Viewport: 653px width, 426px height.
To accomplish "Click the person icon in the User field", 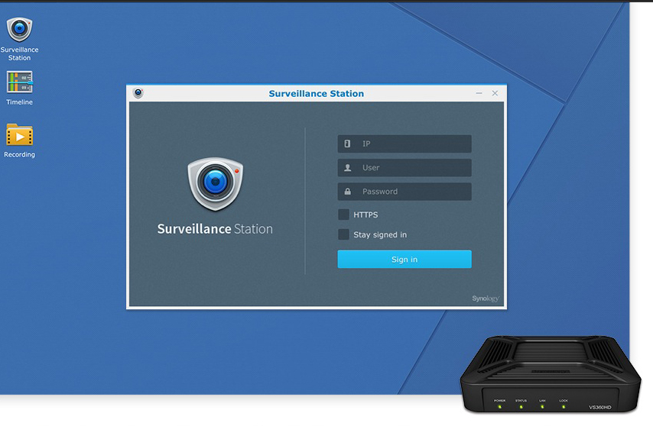I will tap(348, 167).
